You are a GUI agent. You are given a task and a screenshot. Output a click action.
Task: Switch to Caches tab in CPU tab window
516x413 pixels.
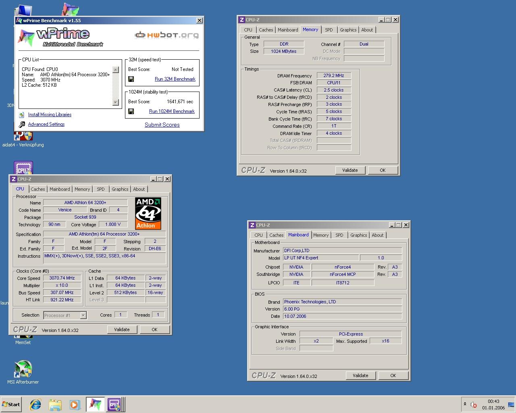(38, 189)
